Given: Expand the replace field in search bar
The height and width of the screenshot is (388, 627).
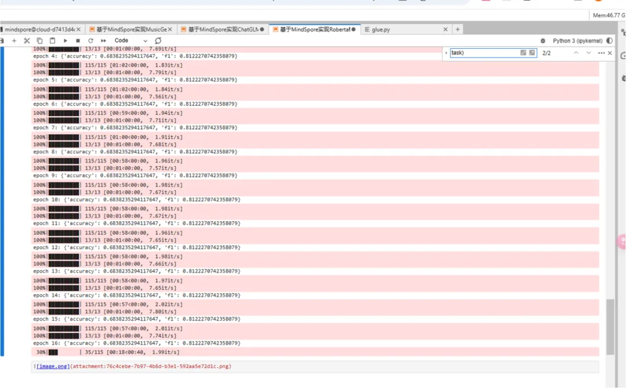Looking at the screenshot, I should coord(446,53).
